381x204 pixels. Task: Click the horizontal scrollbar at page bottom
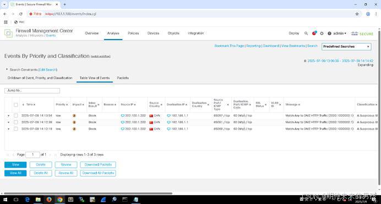[88, 194]
